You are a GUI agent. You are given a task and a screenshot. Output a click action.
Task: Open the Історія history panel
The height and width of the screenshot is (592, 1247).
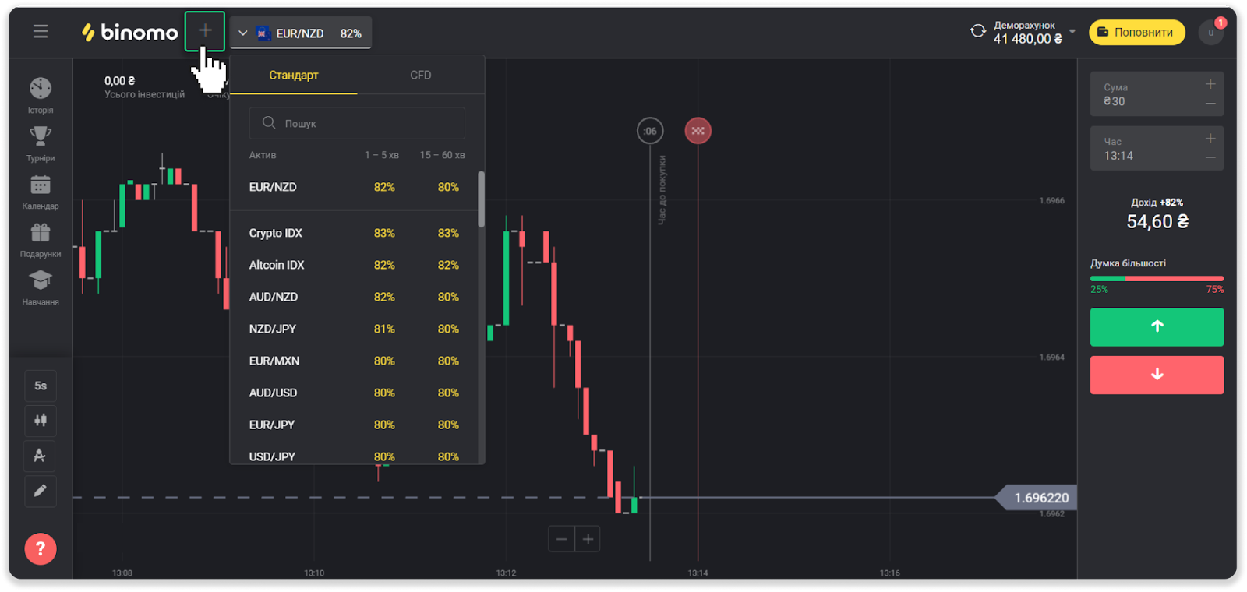point(41,94)
